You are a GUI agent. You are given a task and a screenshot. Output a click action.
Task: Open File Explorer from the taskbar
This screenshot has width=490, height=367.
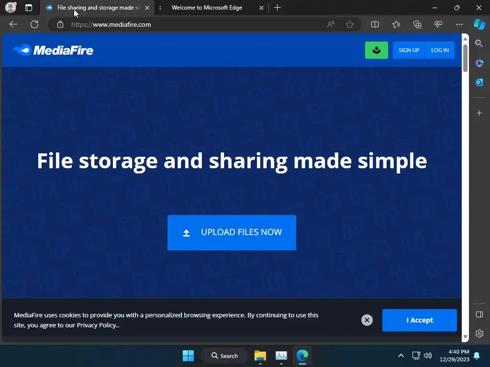260,356
